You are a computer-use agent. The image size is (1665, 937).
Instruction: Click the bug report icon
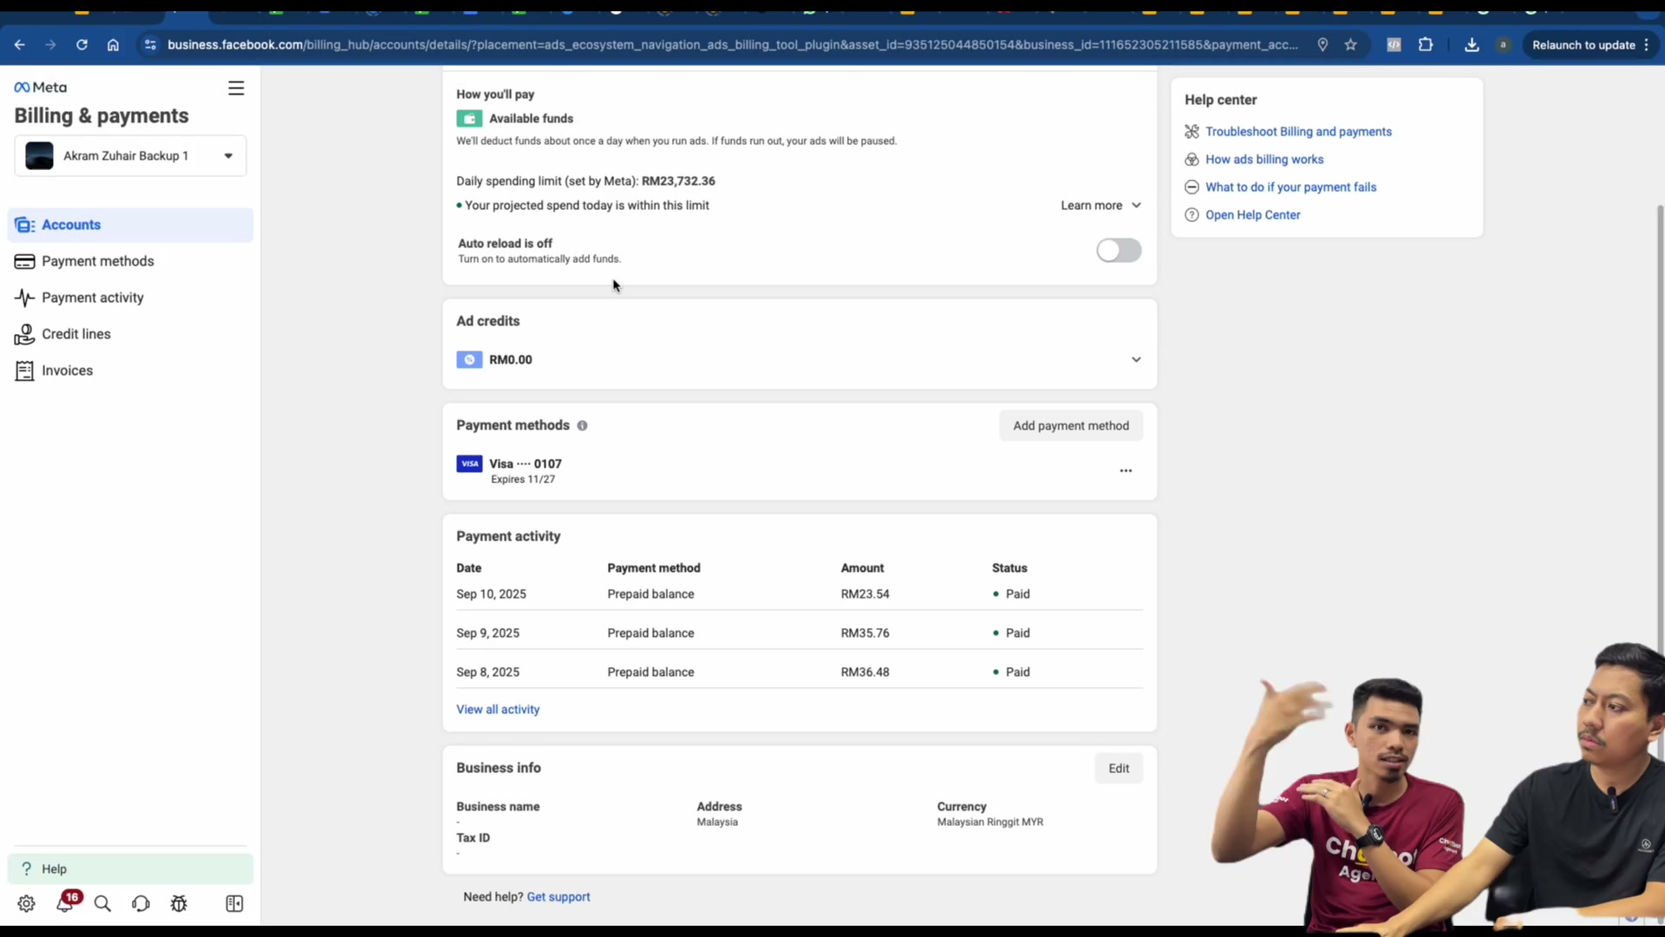pyautogui.click(x=179, y=904)
